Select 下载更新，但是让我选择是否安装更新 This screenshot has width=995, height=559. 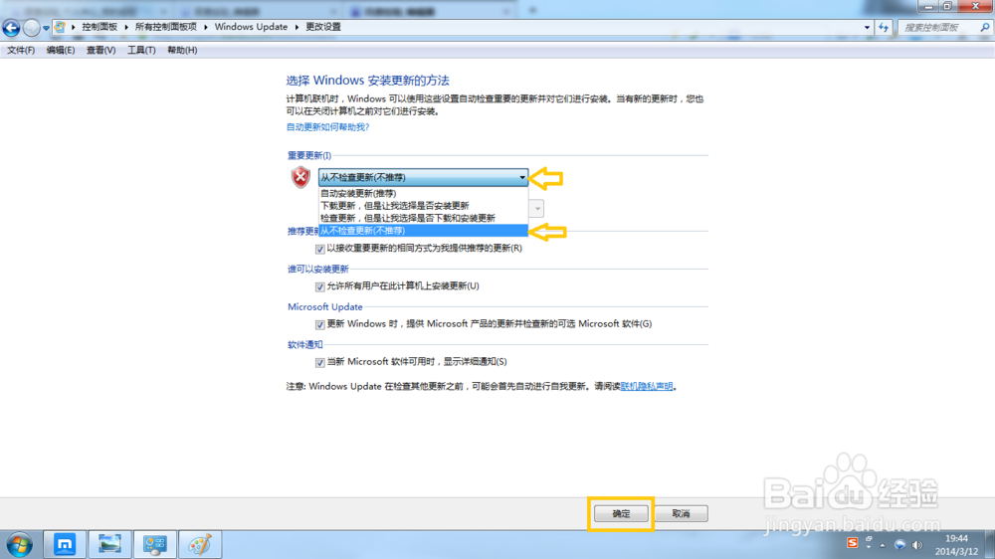(423, 206)
